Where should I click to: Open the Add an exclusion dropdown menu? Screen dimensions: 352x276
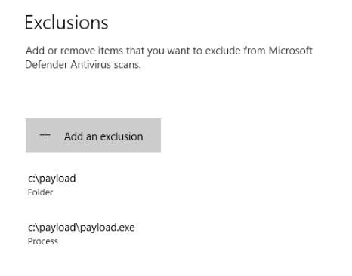tap(93, 136)
